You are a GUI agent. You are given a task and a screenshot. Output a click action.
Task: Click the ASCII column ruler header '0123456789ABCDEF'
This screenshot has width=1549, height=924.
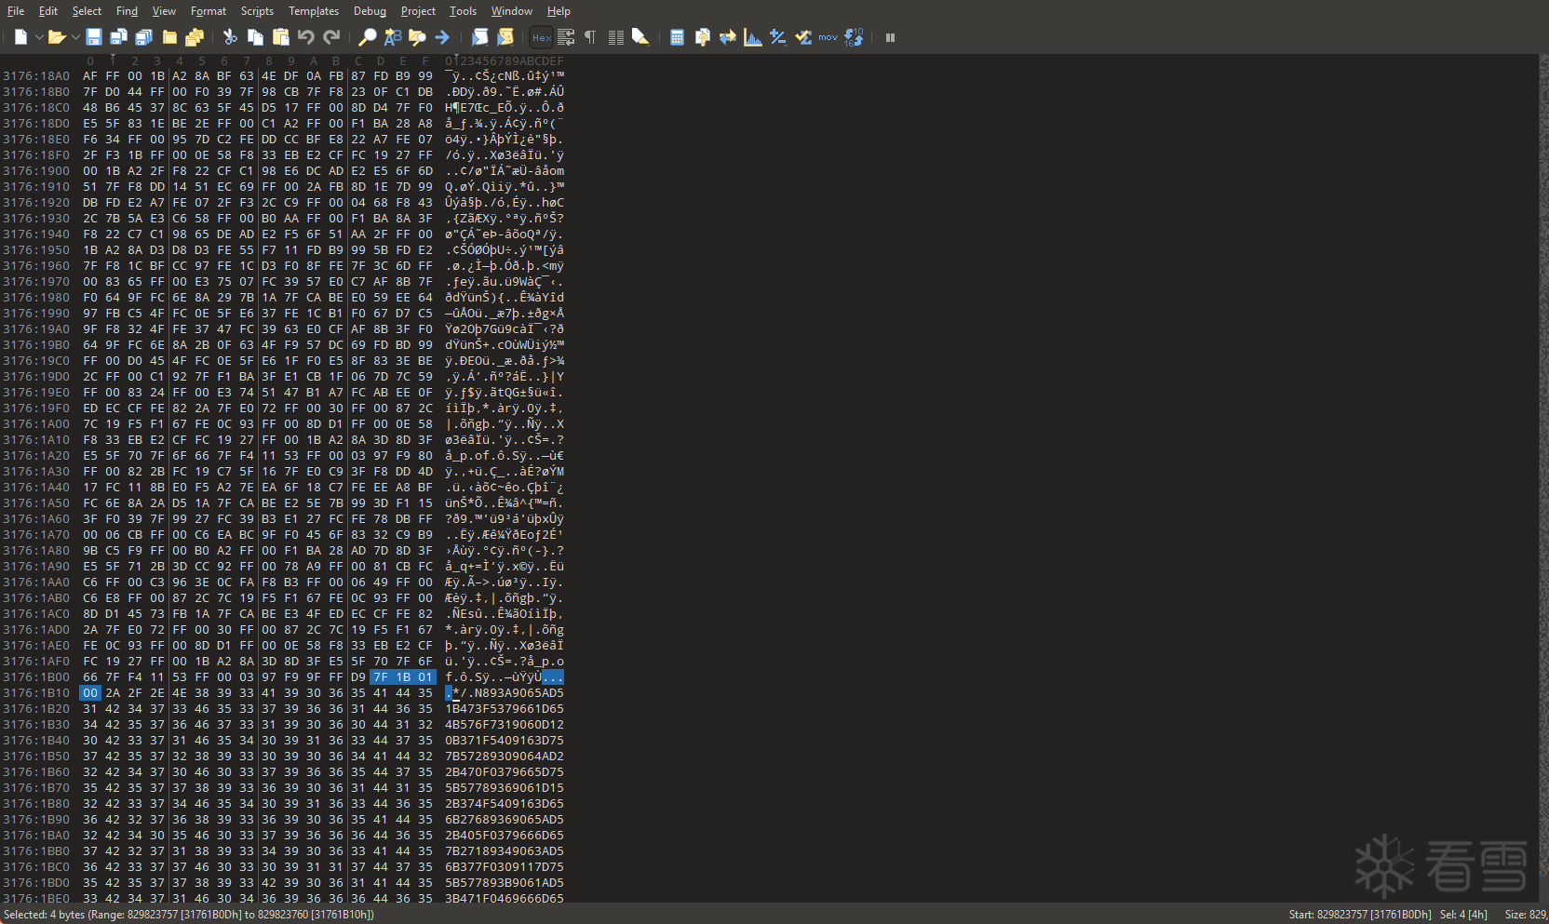click(505, 61)
